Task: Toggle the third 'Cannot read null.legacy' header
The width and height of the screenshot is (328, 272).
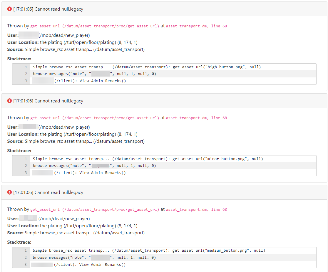Action: click(x=164, y=192)
